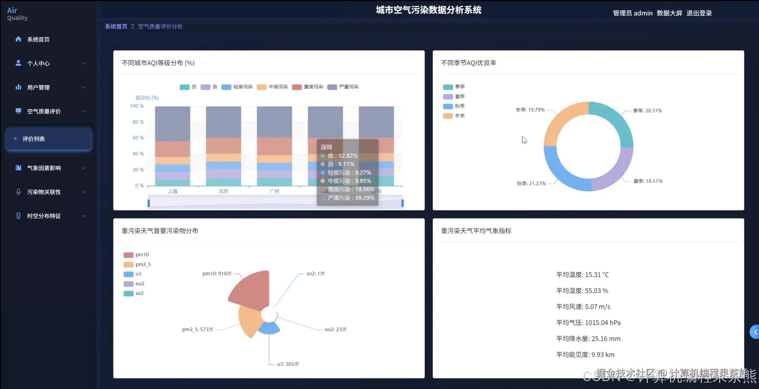This screenshot has height=389, width=759.
Task: Toggle the pm2_5 legend item
Action: pyautogui.click(x=137, y=265)
